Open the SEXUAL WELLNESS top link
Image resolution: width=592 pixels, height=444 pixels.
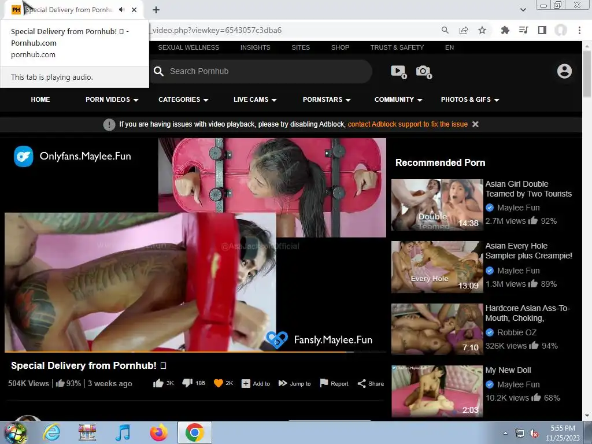click(188, 47)
